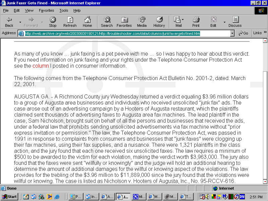Image resolution: width=268 pixels, height=201 pixels.
Task: Open the Tools menu
Action: pos(64,11)
